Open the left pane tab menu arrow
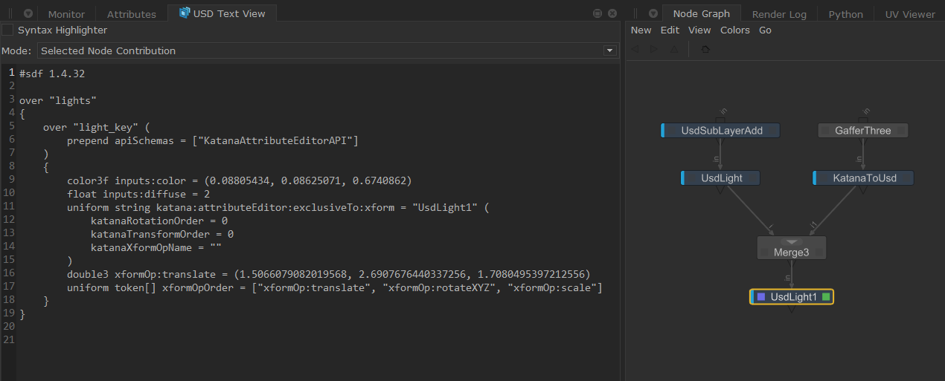This screenshot has width=945, height=381. pos(28,14)
